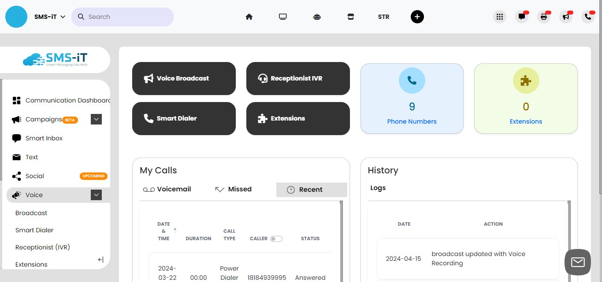The image size is (602, 282).
Task: Collapse the sidebar with arrow icon
Action: click(x=100, y=260)
